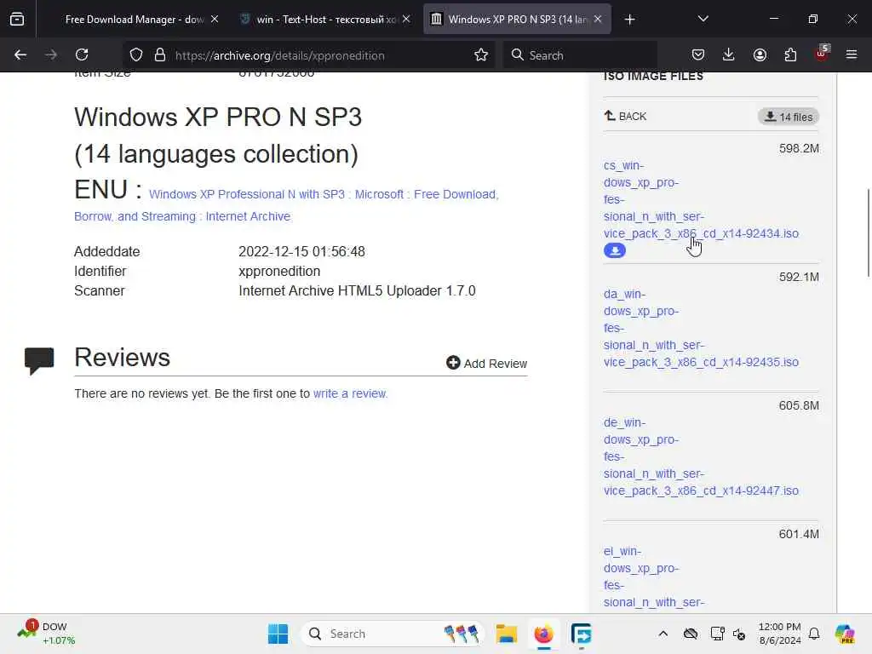Click the archive.org URL address field
The width and height of the screenshot is (872, 654).
tap(279, 55)
